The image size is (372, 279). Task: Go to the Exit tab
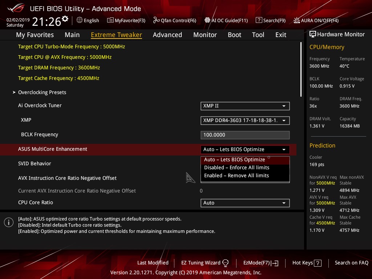point(281,35)
